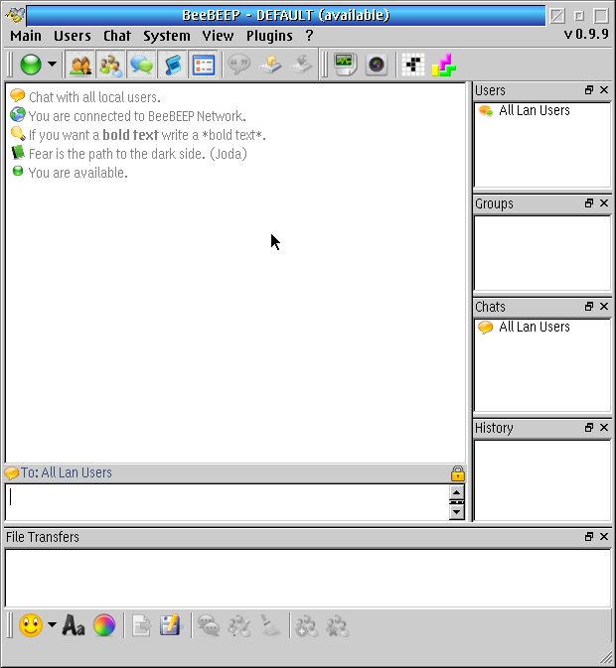616x668 pixels.
Task: Float the File Transfers panel
Action: click(589, 536)
